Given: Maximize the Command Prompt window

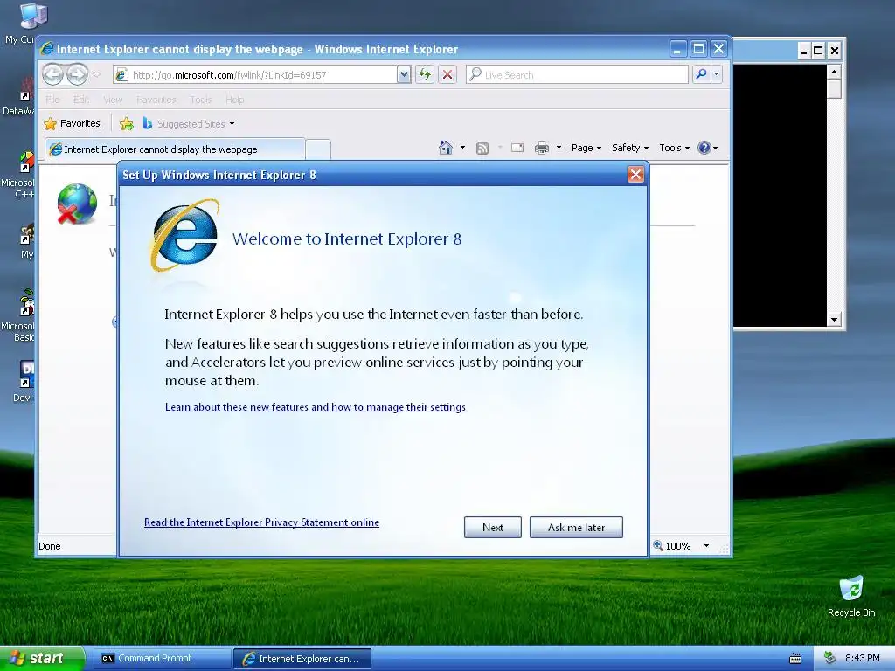Looking at the screenshot, I should point(818,51).
